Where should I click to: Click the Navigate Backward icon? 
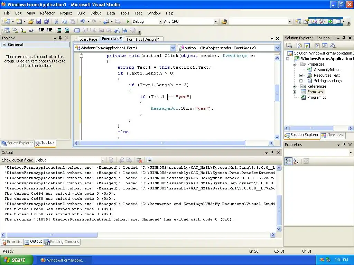click(x=106, y=21)
